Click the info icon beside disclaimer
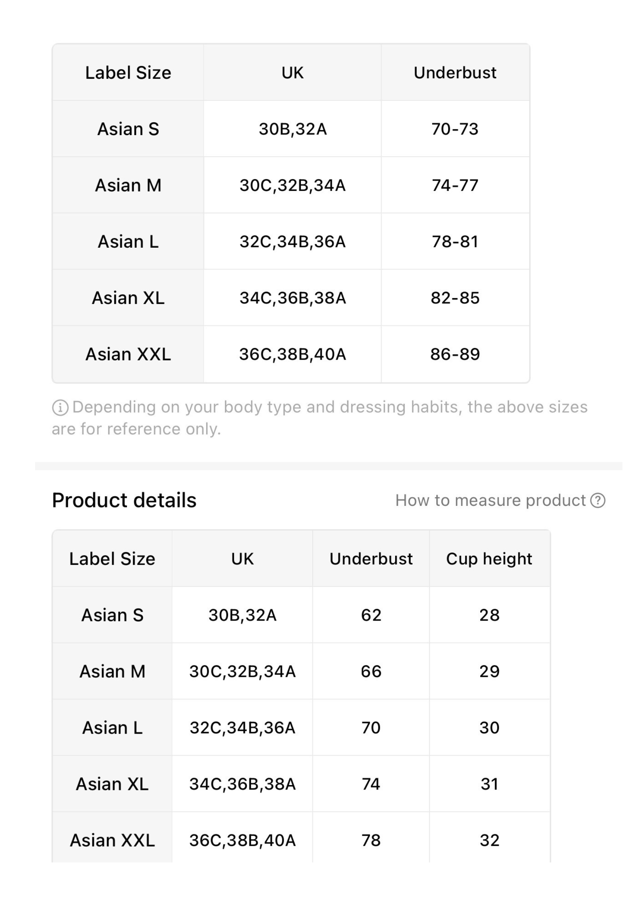Viewport: 634px width, 897px height. pyautogui.click(x=60, y=408)
